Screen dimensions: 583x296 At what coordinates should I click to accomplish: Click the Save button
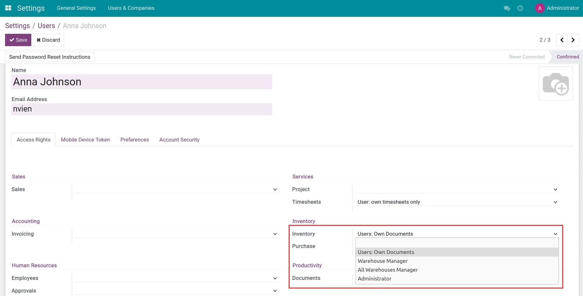click(x=18, y=40)
